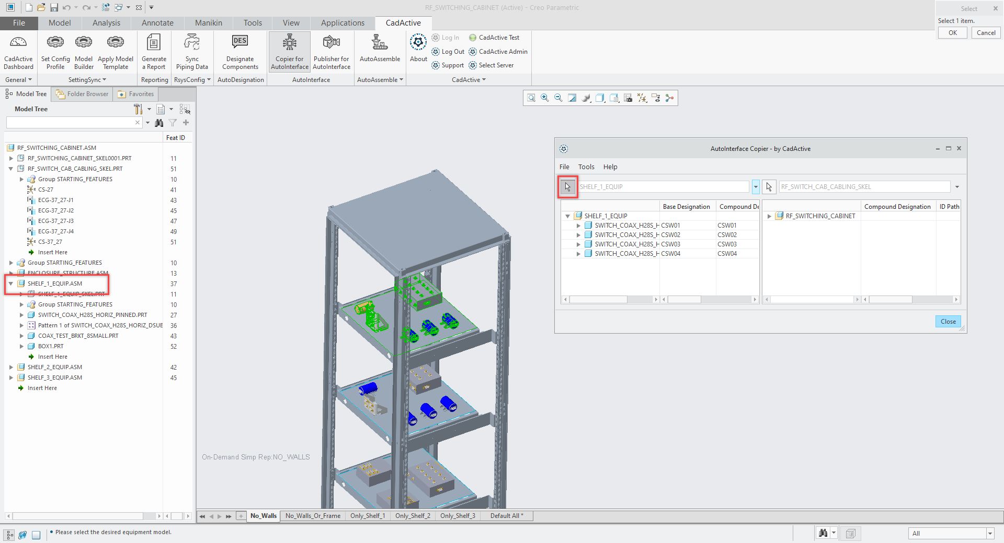Viewport: 1004px width, 543px height.
Task: Switch to the Annotate ribbon tab
Action: click(x=157, y=23)
